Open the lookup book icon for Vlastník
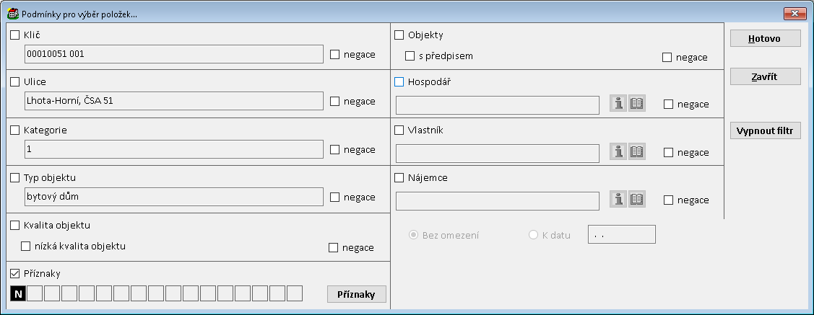This screenshot has height=315, width=814. pos(636,152)
